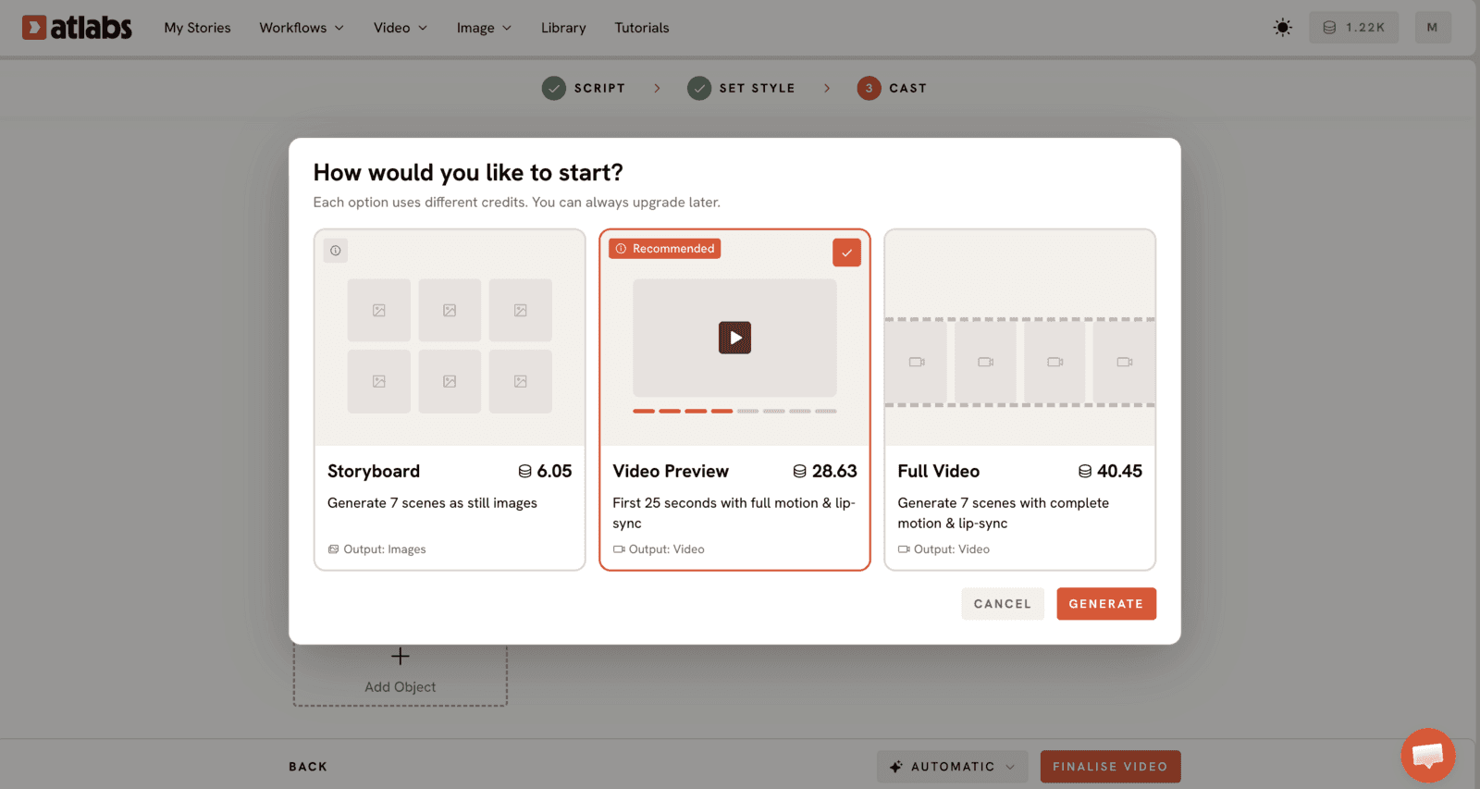The image size is (1480, 789).
Task: Click the Cancel button
Action: pyautogui.click(x=1003, y=604)
